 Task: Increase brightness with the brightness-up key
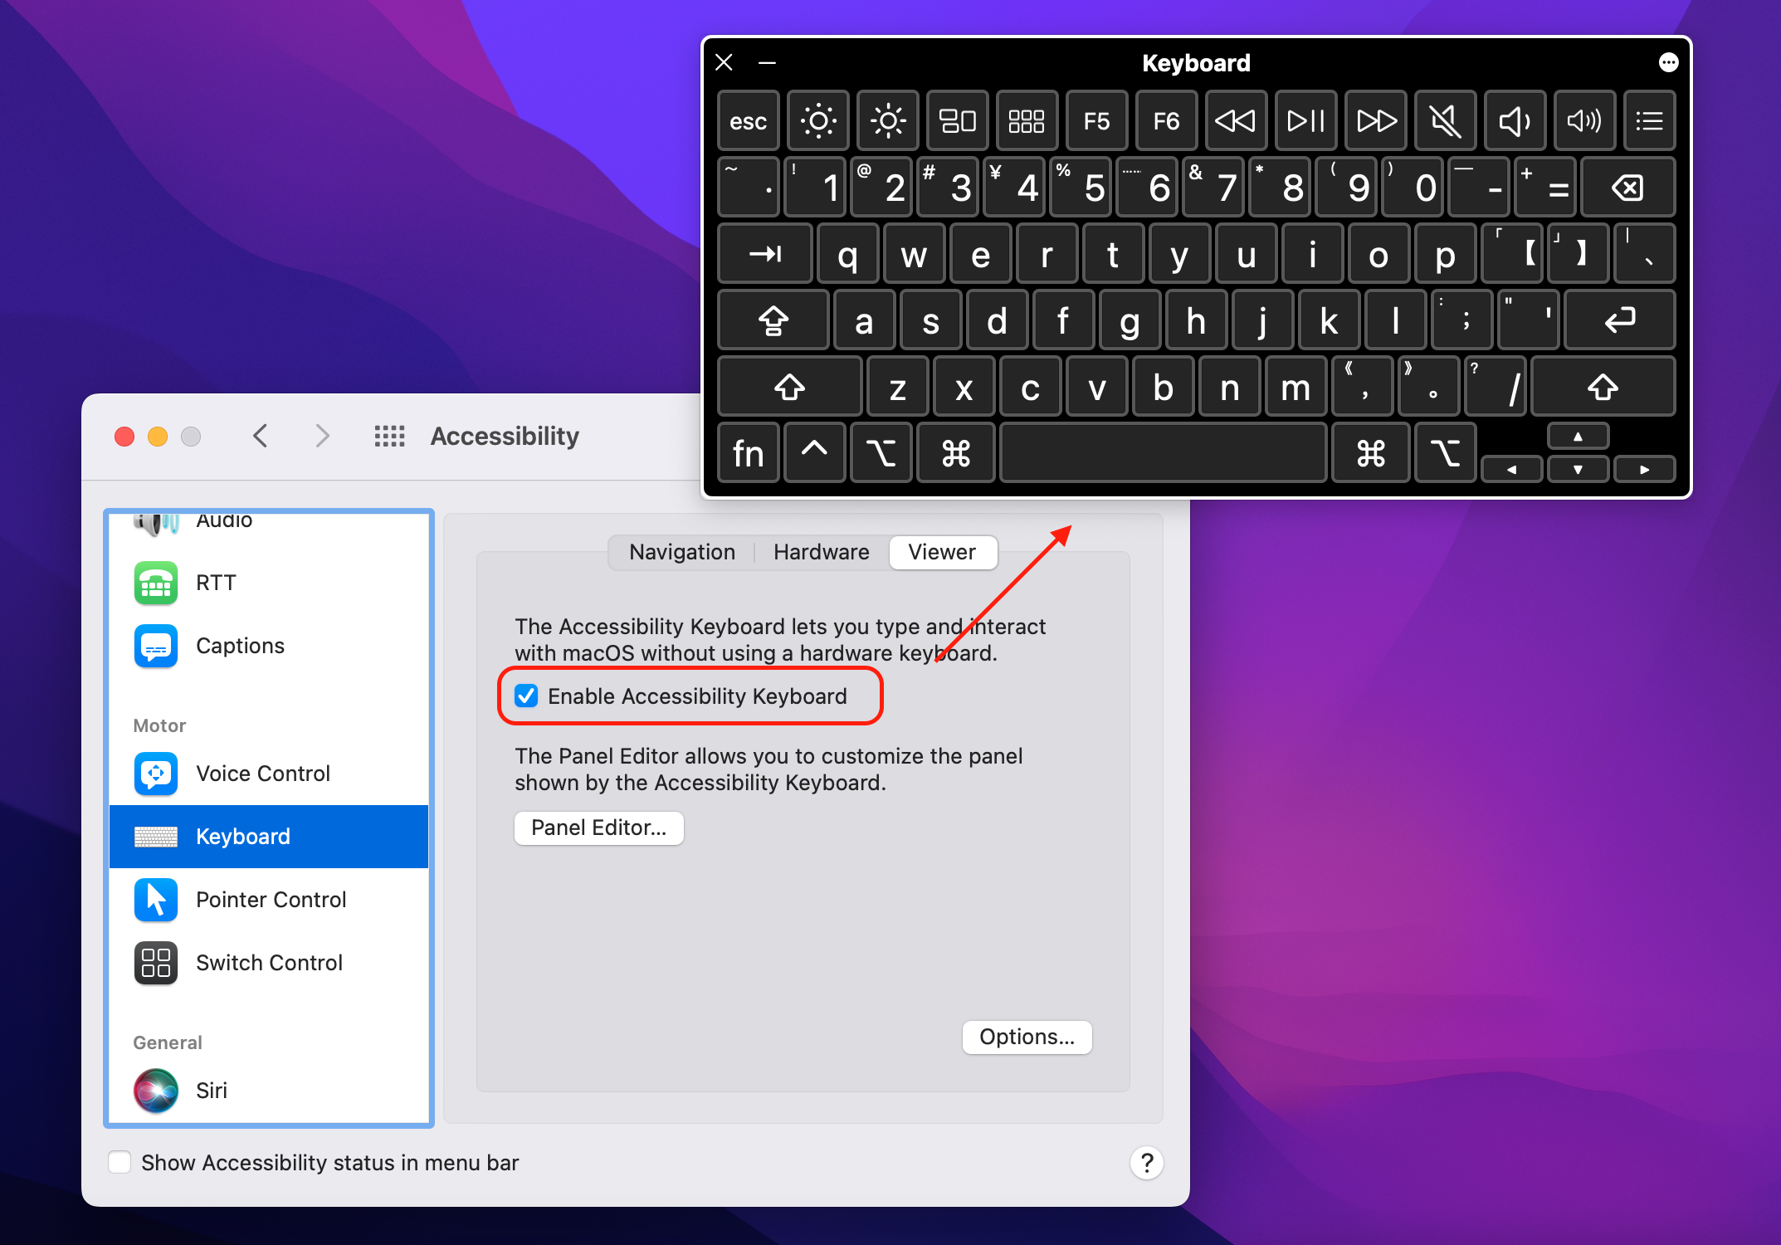(x=887, y=120)
